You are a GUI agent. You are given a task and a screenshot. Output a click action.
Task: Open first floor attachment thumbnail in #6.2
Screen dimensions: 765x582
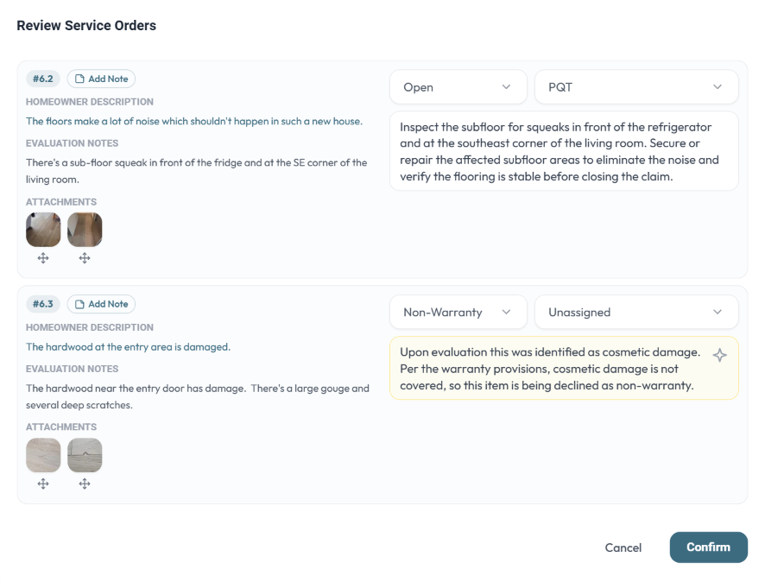coord(43,230)
